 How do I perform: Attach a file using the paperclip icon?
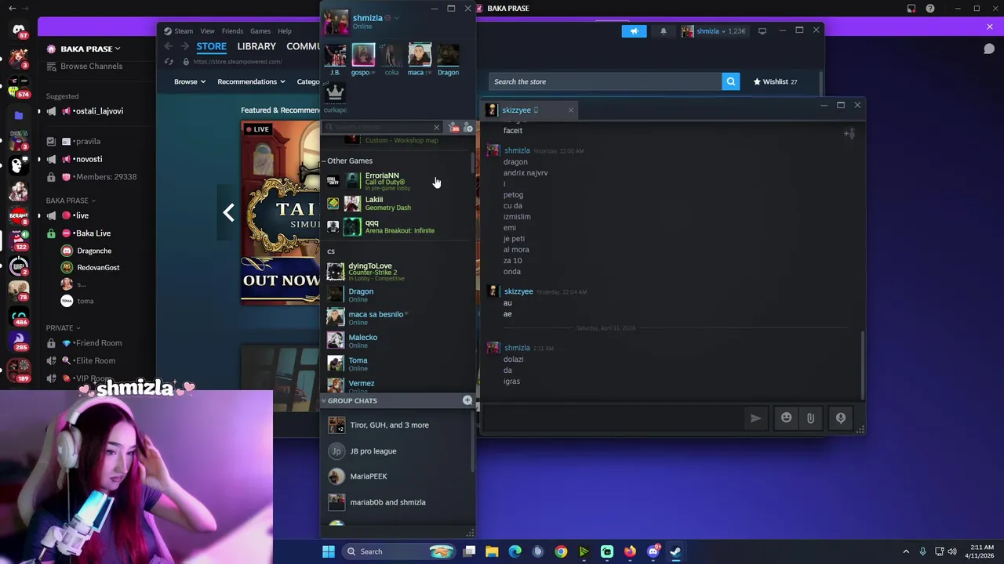pos(810,418)
